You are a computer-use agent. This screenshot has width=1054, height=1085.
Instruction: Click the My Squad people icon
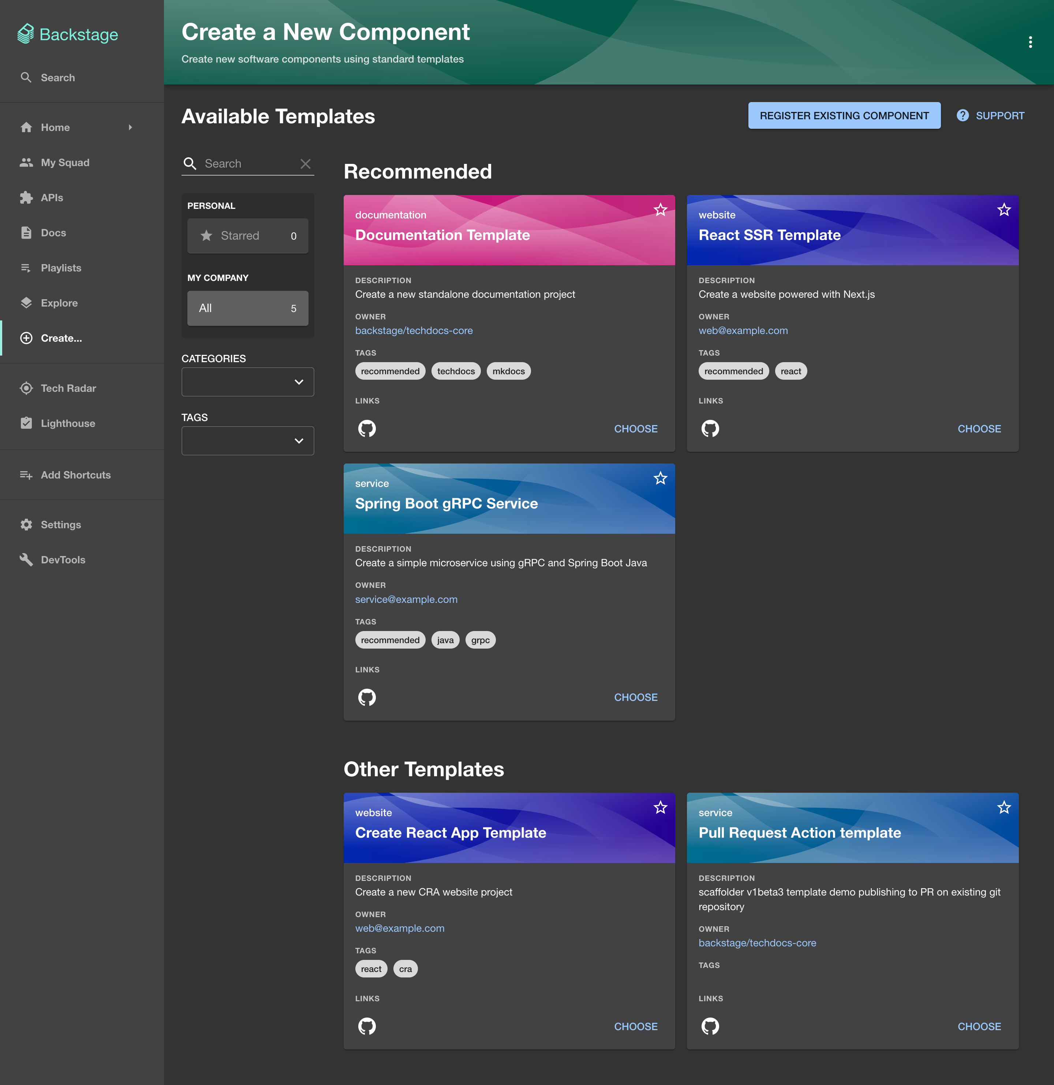click(26, 162)
